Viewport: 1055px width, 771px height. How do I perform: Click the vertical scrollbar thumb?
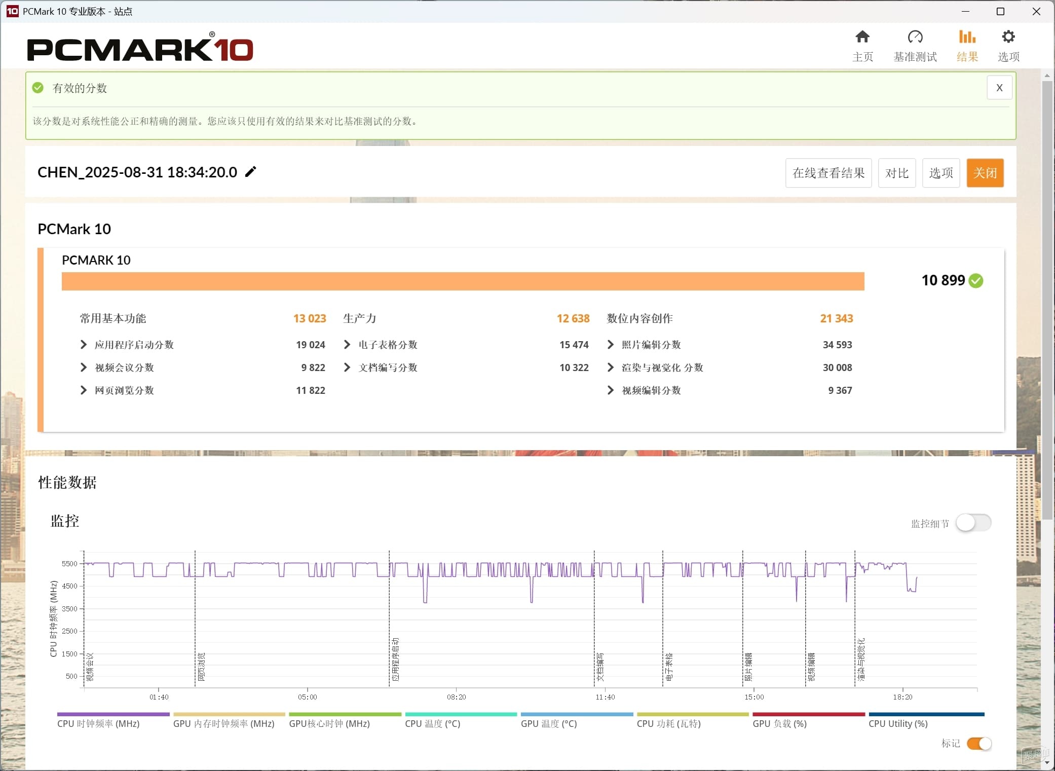1047,299
